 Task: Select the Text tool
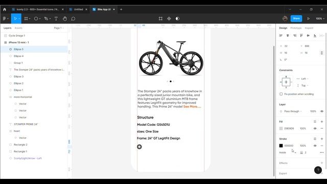click(56, 18)
